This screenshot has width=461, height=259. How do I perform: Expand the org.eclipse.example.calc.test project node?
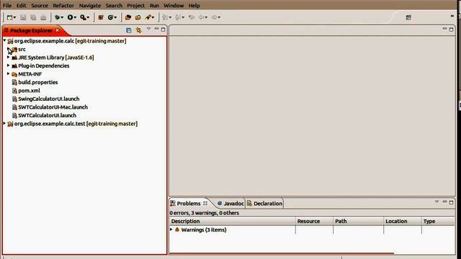coord(5,123)
